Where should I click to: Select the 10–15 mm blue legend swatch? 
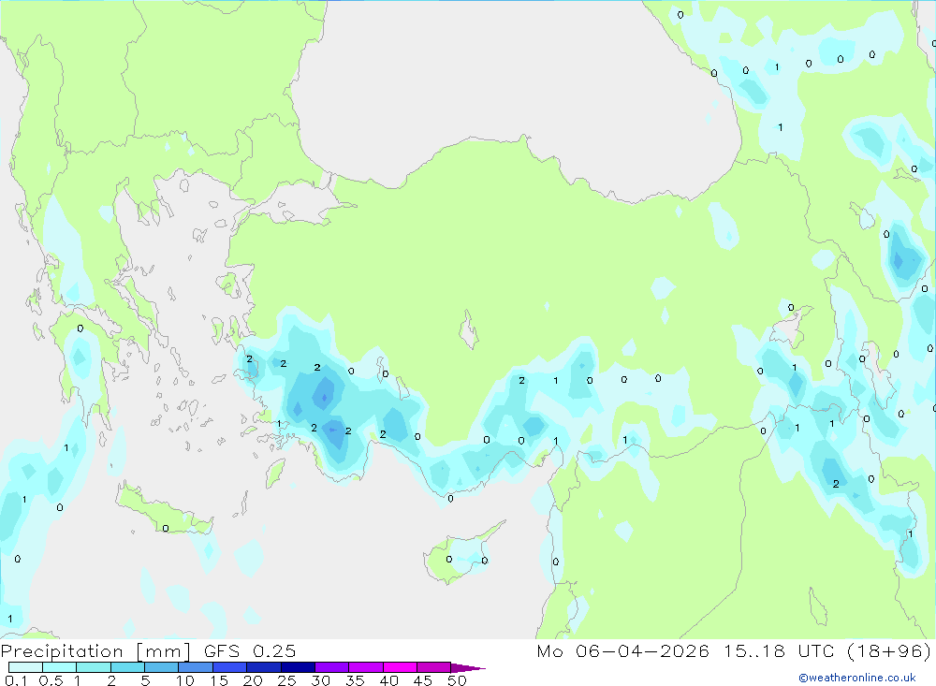point(196,667)
